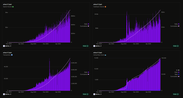Select the $20m axis label in Cashback Volume
The height and width of the screenshot is (98, 183).
(x=163, y=12)
